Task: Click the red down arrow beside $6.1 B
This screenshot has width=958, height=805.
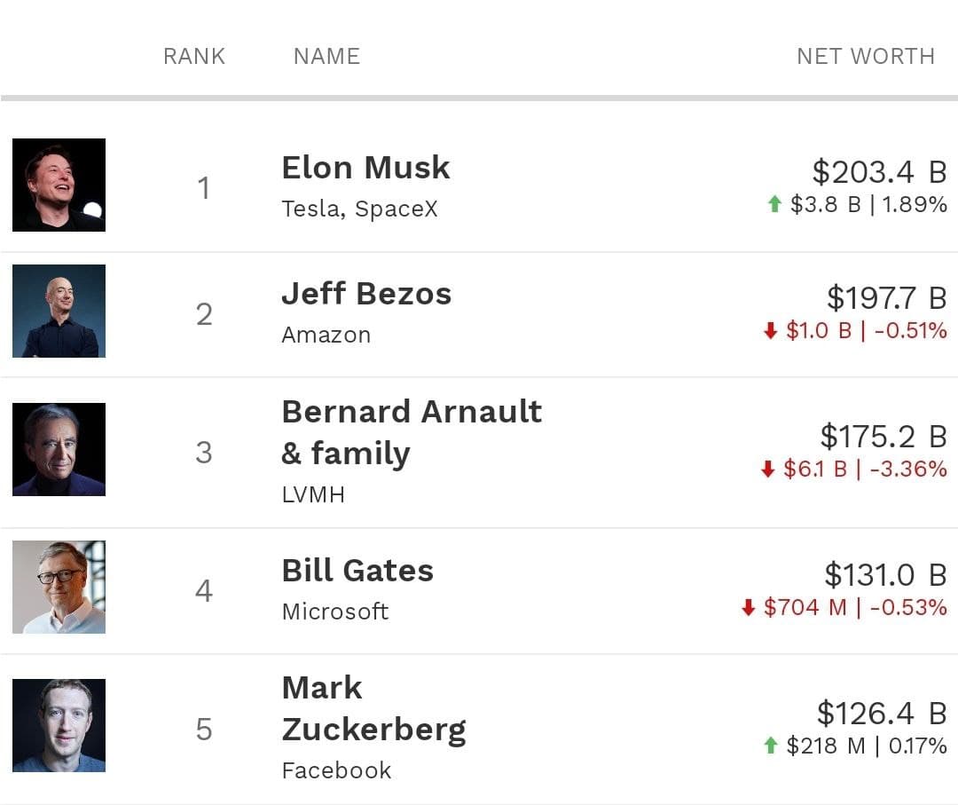Action: [x=768, y=470]
